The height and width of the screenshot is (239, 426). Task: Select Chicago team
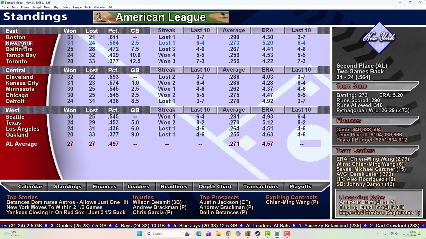[x=17, y=95]
